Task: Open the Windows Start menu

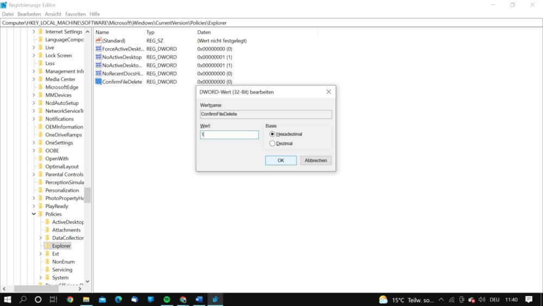Action: click(7, 299)
